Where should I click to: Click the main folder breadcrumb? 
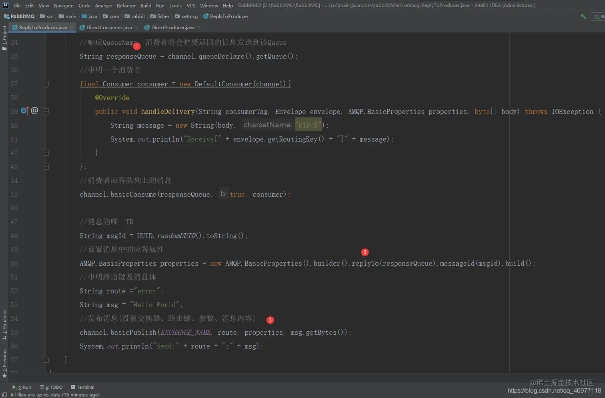tap(68, 16)
